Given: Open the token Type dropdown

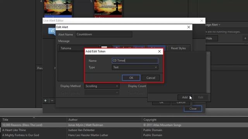Looking at the screenshot, I should pyautogui.click(x=135, y=67).
